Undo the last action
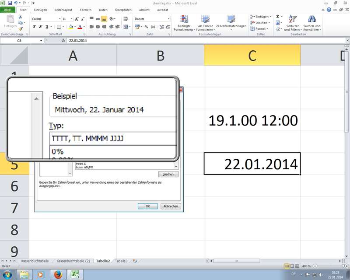This screenshot has width=350, height=280. click(16, 3)
